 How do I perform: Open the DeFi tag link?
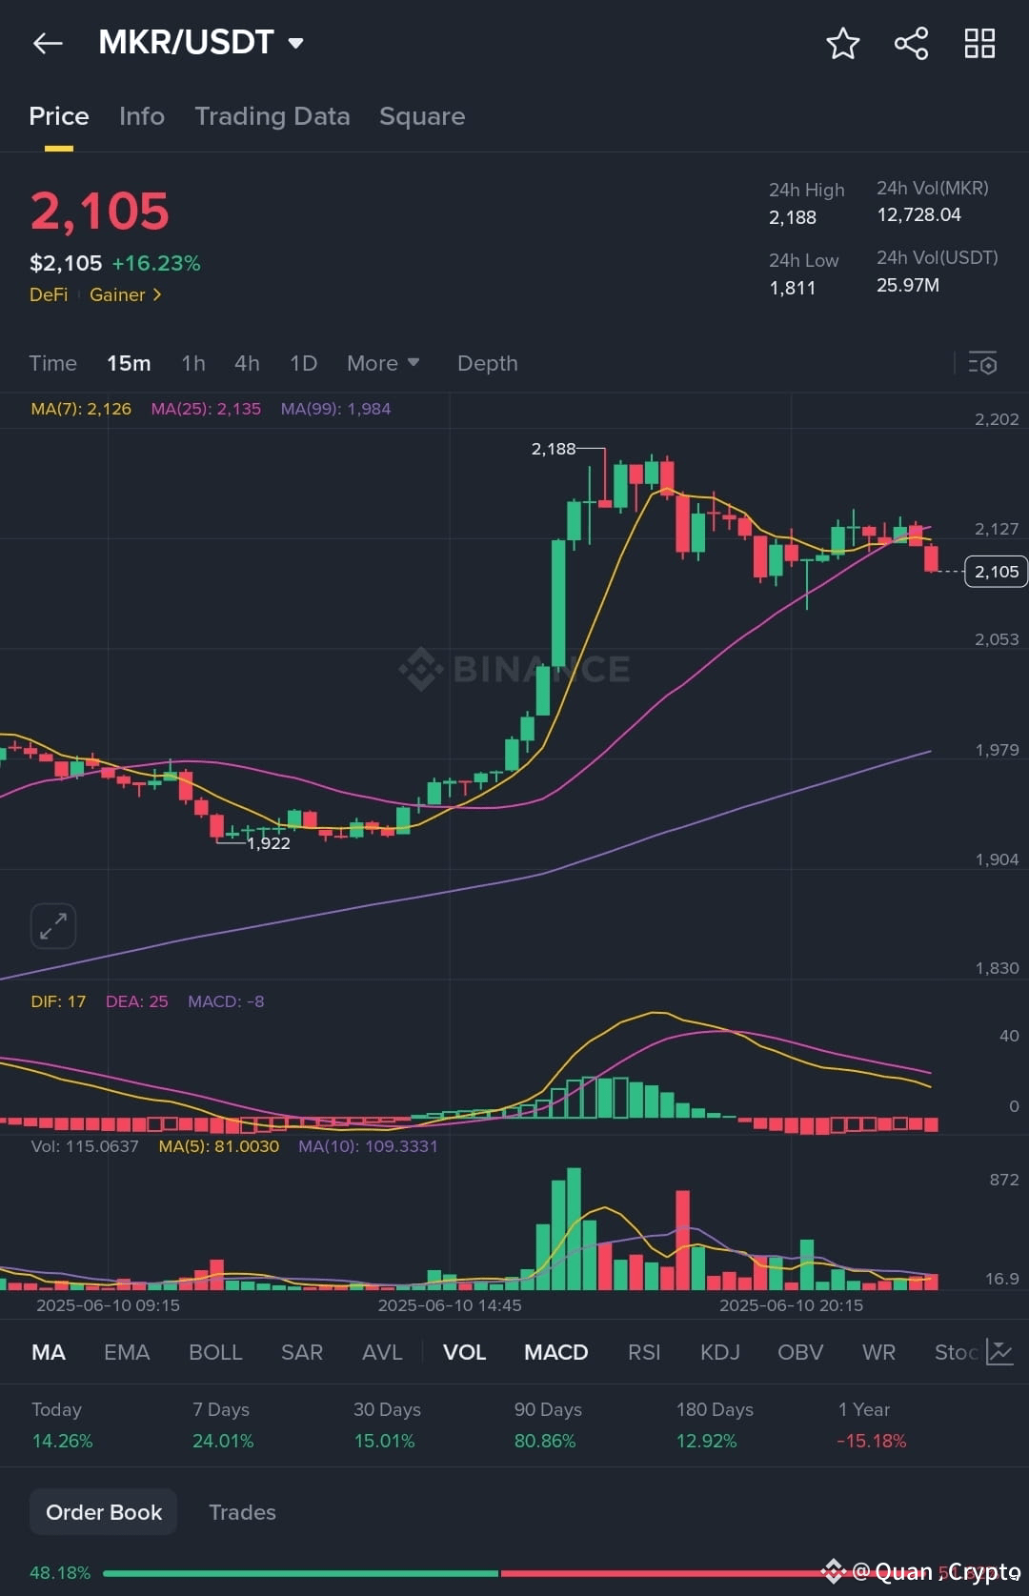pyautogui.click(x=49, y=294)
